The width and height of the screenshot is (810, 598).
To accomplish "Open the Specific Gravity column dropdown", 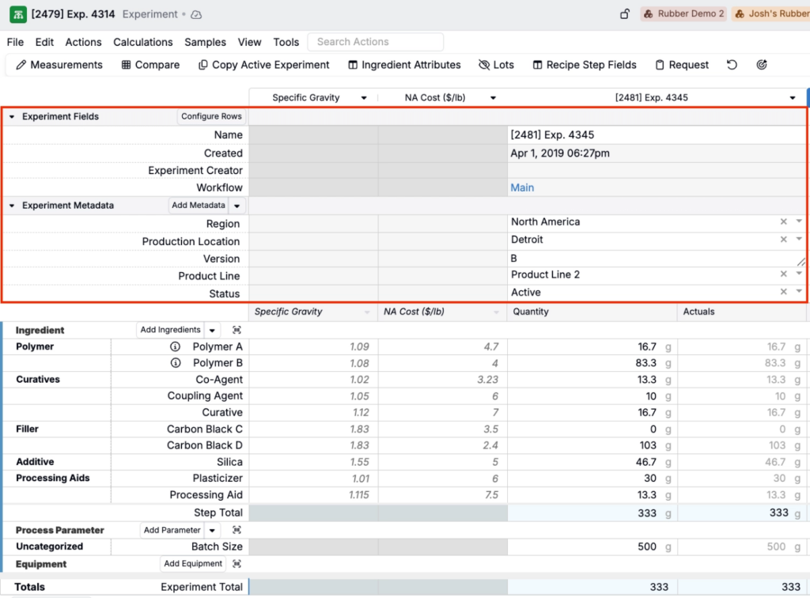I will pos(364,98).
